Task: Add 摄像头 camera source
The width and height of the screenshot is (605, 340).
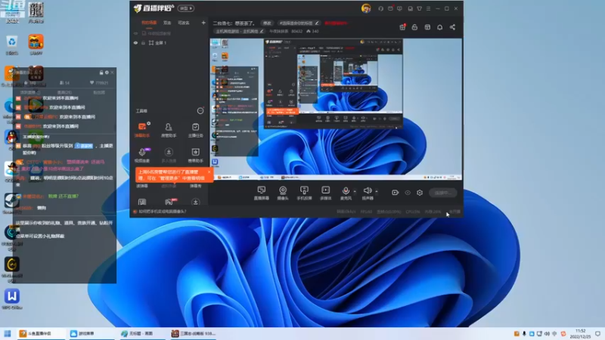Action: tap(283, 193)
